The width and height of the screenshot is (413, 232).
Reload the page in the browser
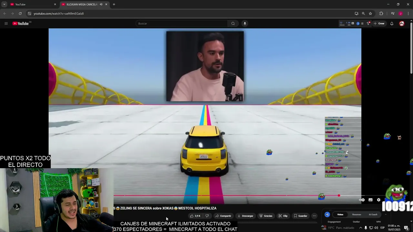20,14
